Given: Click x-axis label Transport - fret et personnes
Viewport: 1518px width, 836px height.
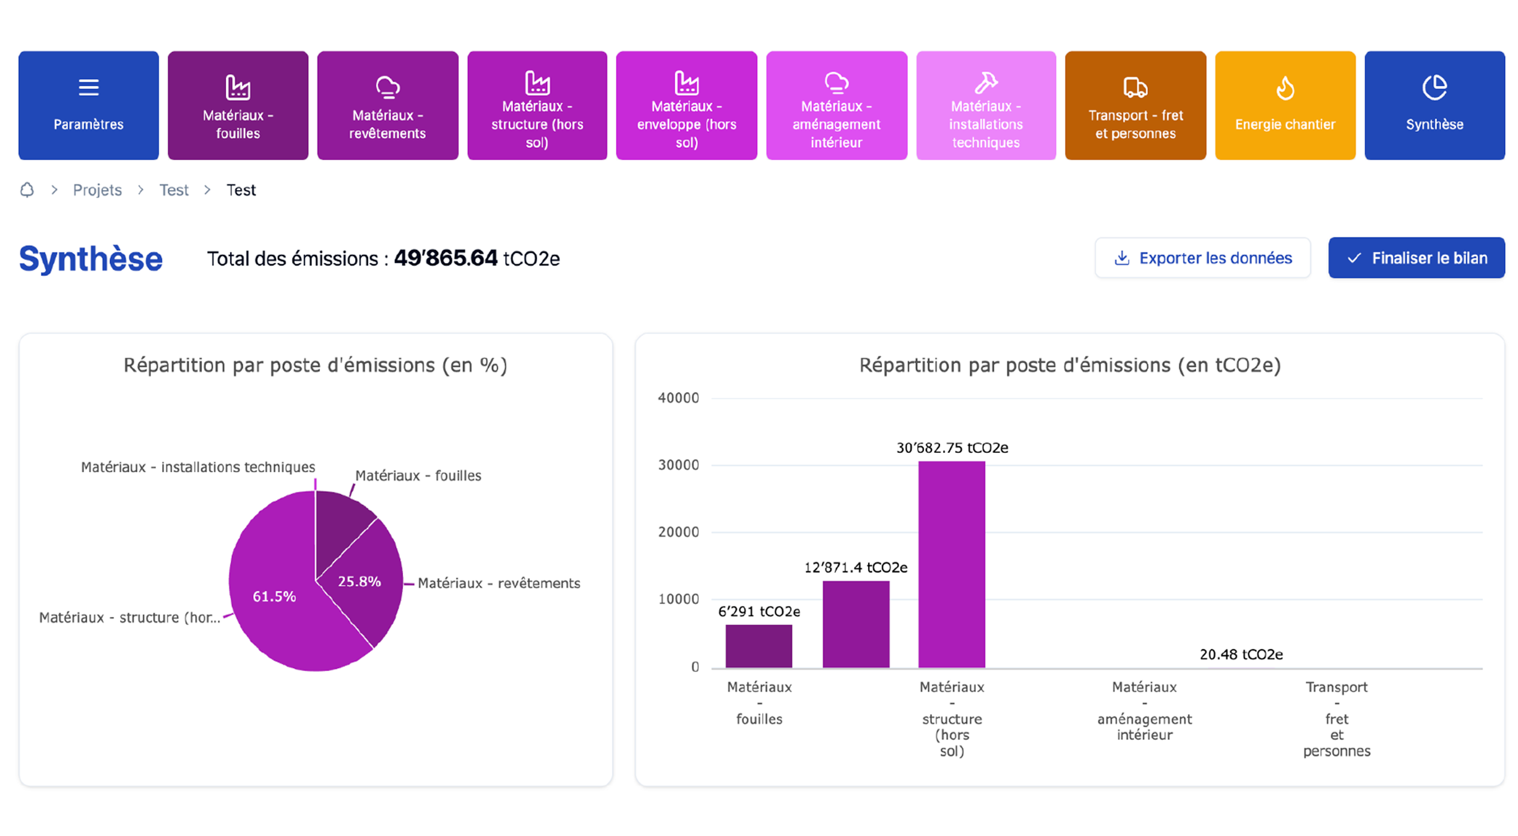Looking at the screenshot, I should click(x=1337, y=719).
